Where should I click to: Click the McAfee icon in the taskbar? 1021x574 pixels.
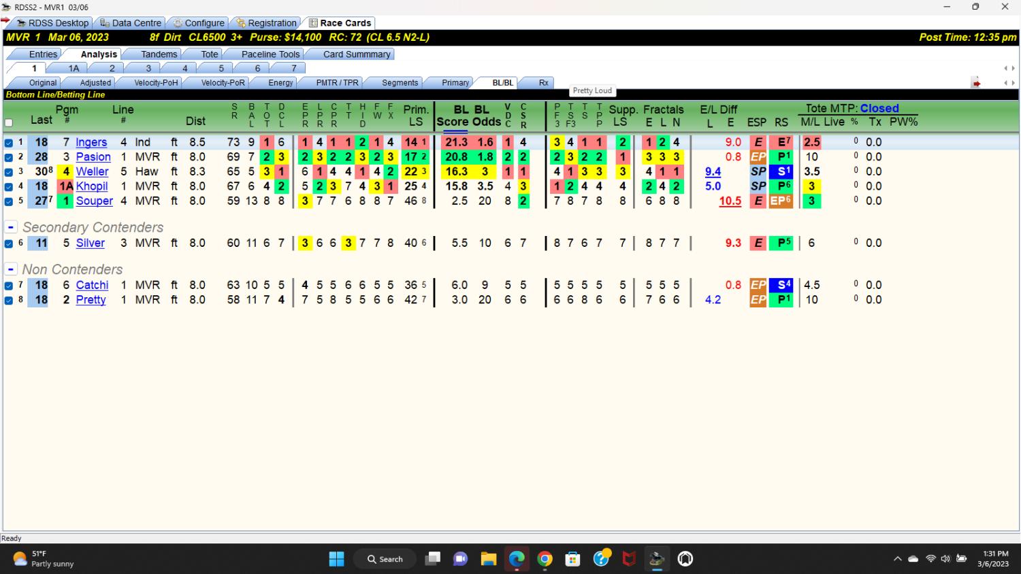point(629,559)
